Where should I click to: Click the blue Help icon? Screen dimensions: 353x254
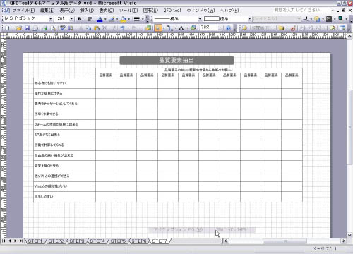coord(228,28)
